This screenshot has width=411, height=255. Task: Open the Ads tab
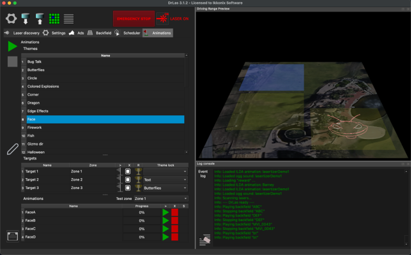pyautogui.click(x=76, y=33)
